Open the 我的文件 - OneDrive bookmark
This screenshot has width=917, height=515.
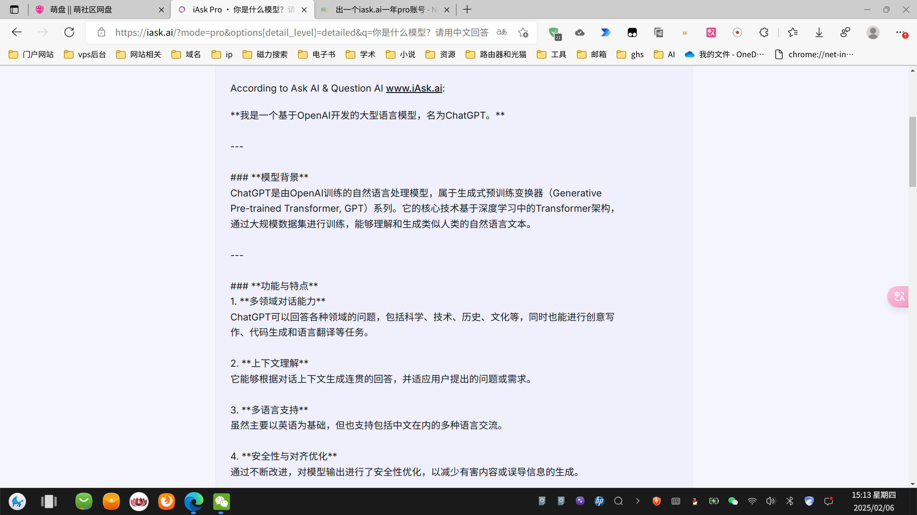point(725,54)
